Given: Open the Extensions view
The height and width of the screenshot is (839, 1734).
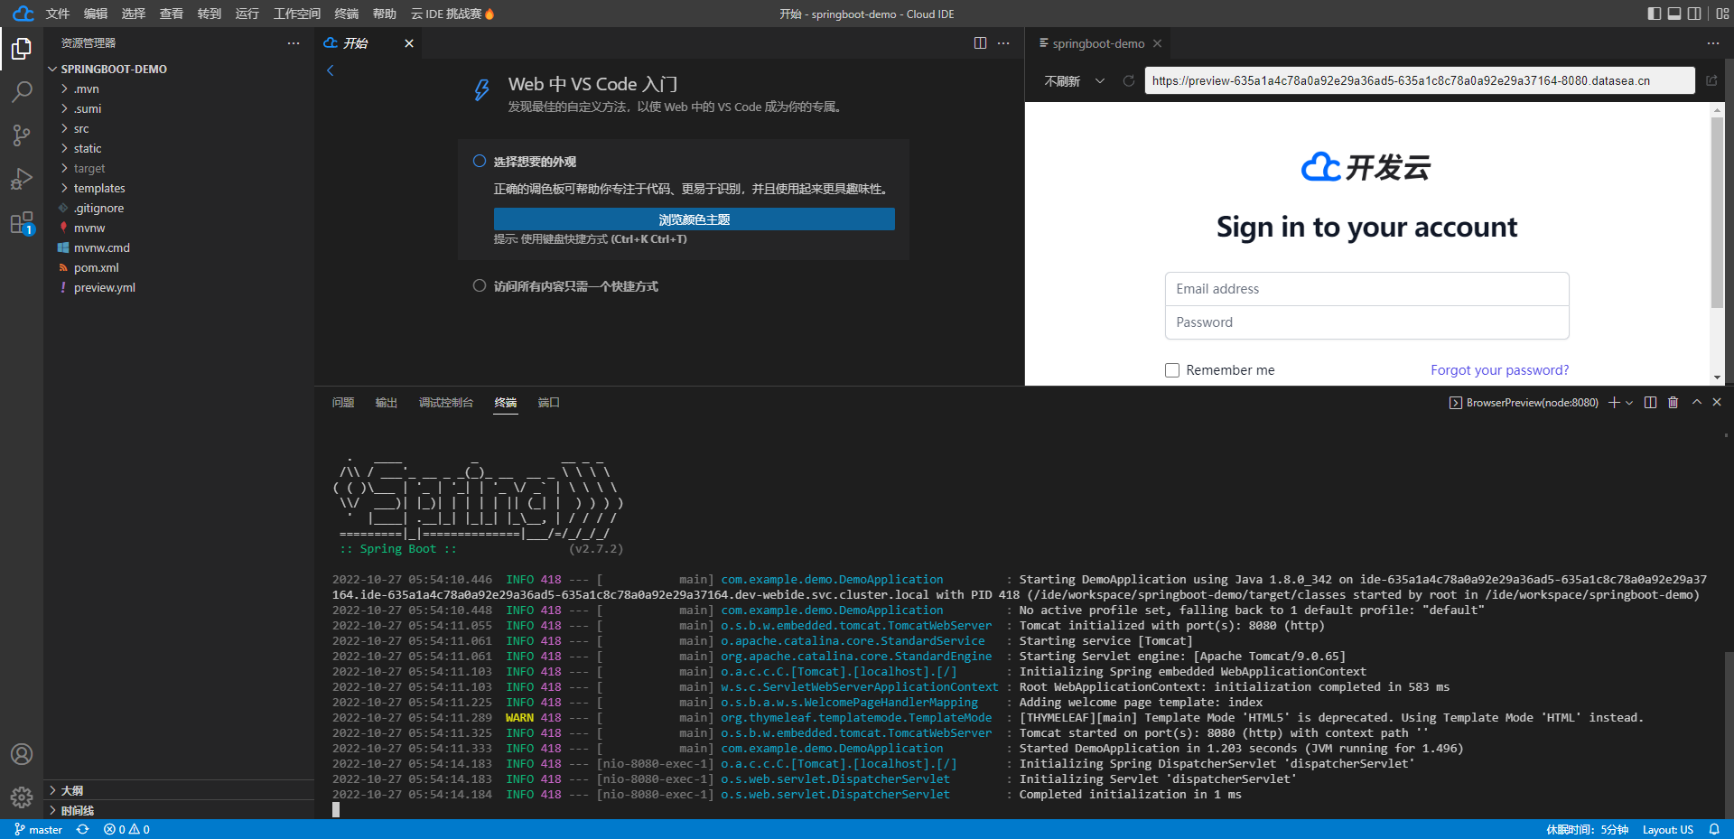Looking at the screenshot, I should click(22, 222).
